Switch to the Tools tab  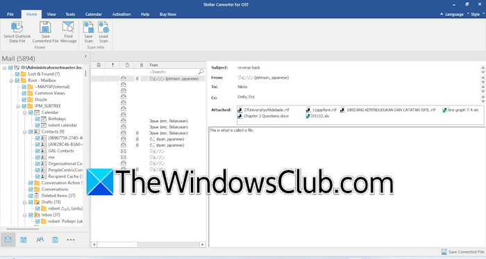(70, 15)
